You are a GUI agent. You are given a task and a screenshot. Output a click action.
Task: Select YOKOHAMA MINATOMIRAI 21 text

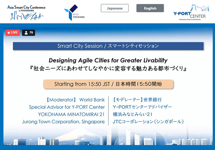(x=71, y=114)
